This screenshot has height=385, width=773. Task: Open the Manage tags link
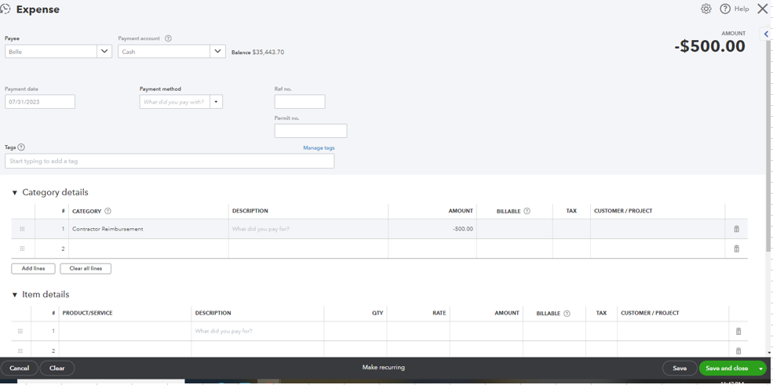click(x=319, y=147)
